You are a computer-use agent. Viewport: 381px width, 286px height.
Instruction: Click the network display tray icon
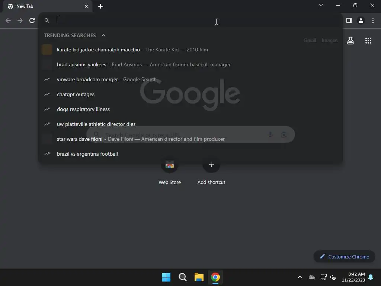[x=323, y=277]
